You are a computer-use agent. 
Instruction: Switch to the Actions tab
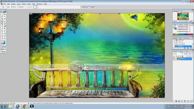coord(181,38)
